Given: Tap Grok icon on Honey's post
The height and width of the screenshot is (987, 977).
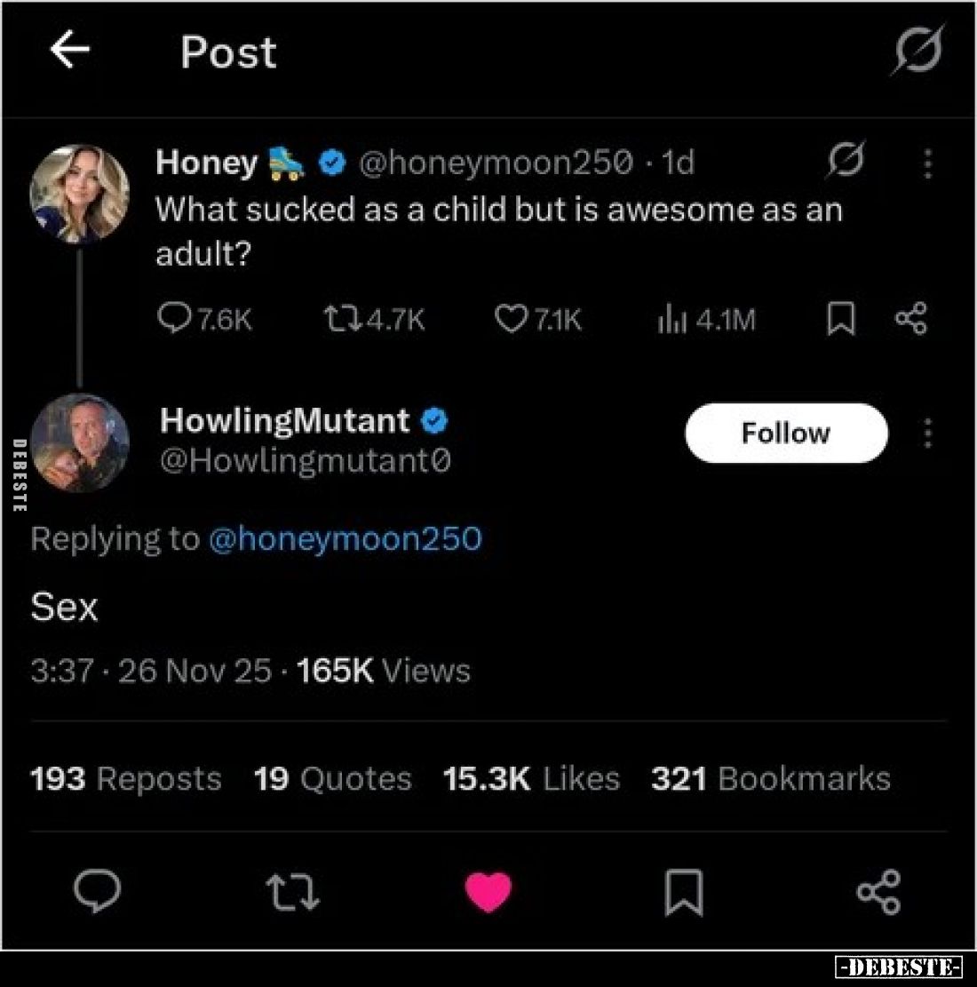Looking at the screenshot, I should (x=845, y=162).
